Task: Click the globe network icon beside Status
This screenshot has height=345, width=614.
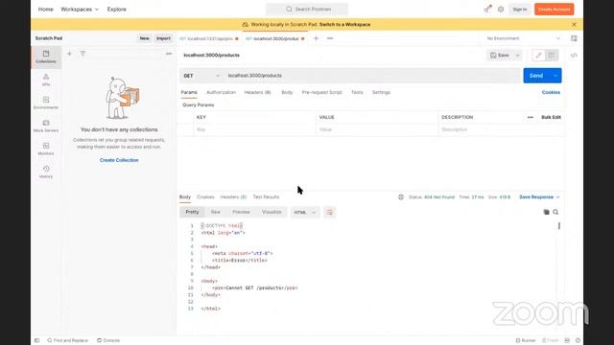Action: click(401, 197)
